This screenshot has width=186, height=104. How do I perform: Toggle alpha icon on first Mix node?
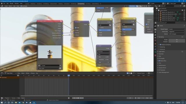tap(110, 25)
